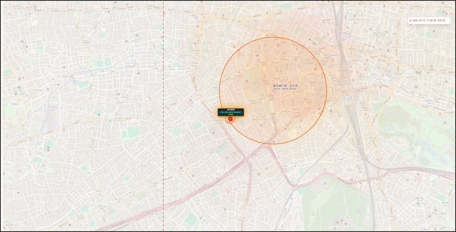Click the yellow altitude value in aircraft label
The width and height of the screenshot is (456, 232).
click(x=230, y=114)
